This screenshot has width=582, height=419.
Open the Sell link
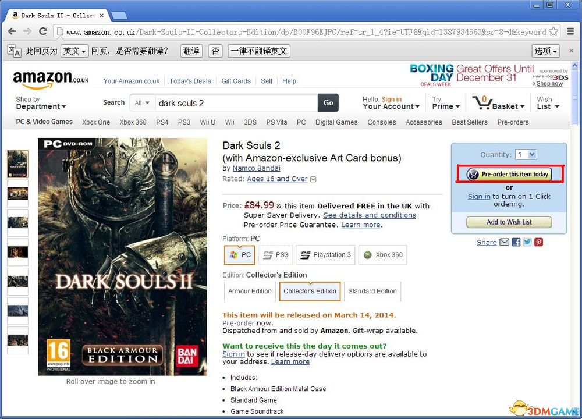[x=267, y=81]
